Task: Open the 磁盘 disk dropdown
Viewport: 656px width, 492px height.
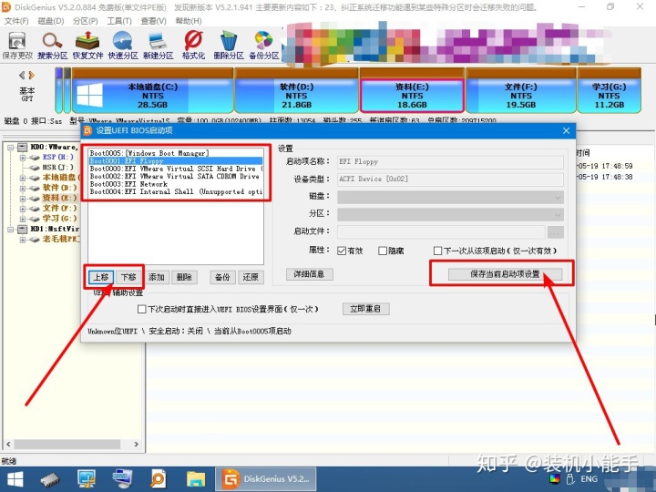Action: (451, 197)
